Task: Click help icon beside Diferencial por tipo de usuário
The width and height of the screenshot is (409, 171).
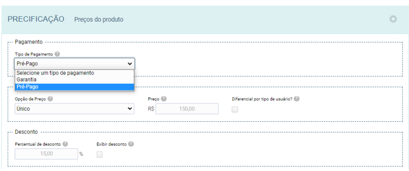Action: click(x=296, y=99)
